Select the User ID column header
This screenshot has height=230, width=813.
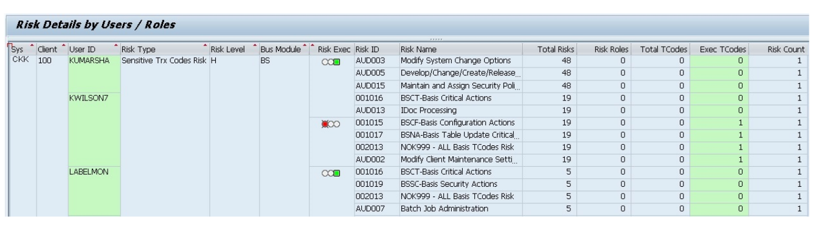click(x=94, y=49)
